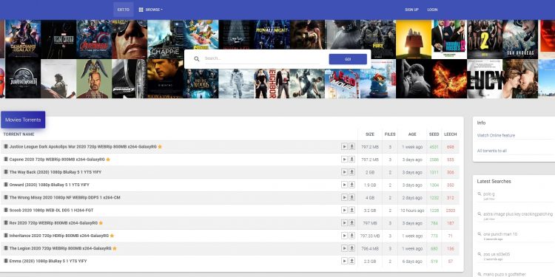Click the film icon beside Scoob 2020
Image resolution: width=555 pixels, height=277 pixels.
click(6, 210)
